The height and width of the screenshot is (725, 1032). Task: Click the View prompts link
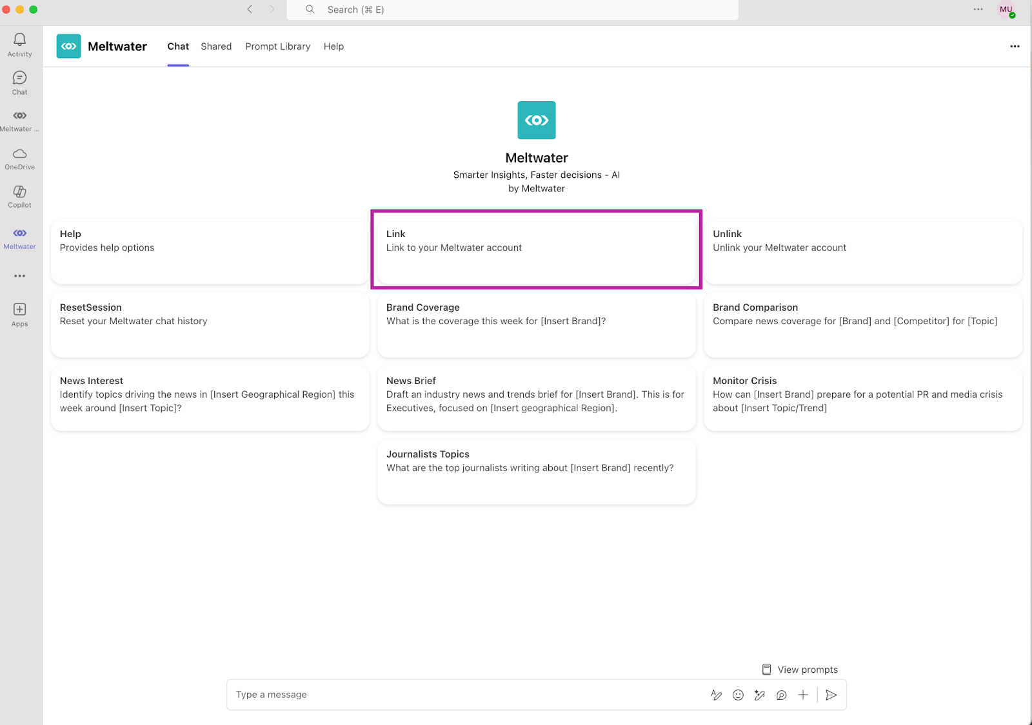(808, 670)
